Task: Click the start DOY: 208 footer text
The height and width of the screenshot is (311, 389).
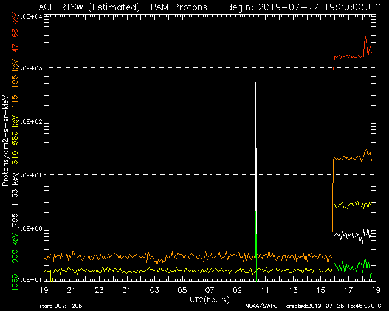Action: point(62,306)
